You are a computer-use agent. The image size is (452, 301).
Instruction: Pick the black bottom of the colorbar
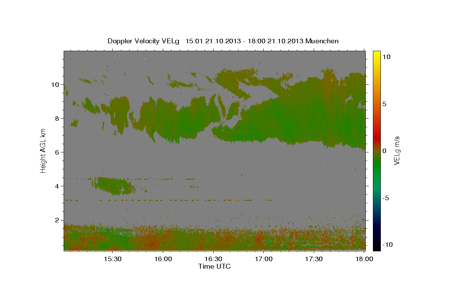[377, 246]
